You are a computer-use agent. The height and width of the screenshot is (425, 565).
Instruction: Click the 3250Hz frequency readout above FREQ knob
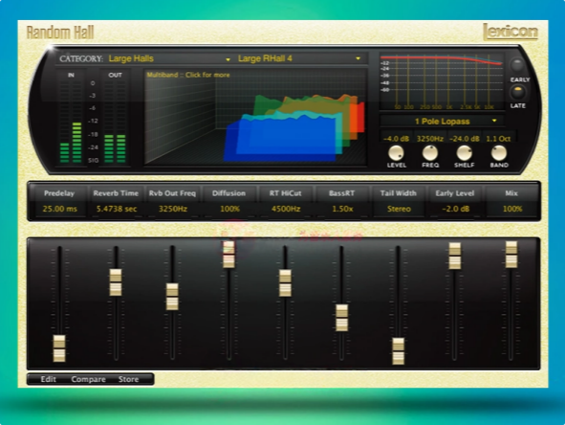[x=430, y=139]
